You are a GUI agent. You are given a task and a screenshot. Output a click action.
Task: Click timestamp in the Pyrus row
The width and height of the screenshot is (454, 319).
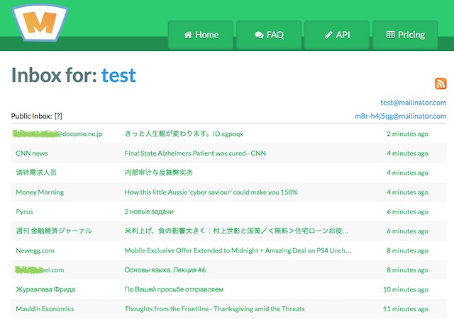[x=407, y=211]
